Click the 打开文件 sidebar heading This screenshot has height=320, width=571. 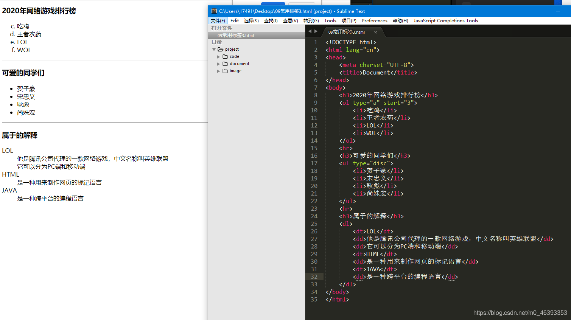222,28
